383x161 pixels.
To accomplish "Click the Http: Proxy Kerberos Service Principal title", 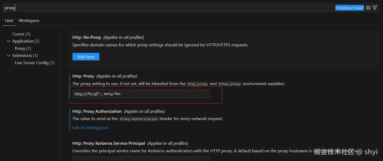I will point(109,143).
